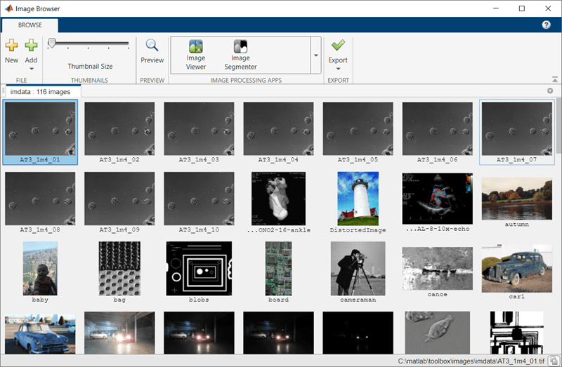The image size is (562, 367).
Task: Click the Thumbnail Size slider handle
Action: [x=52, y=44]
